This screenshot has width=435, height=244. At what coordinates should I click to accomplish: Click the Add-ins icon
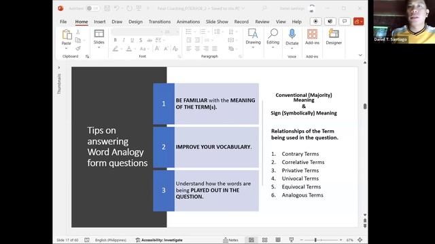pyautogui.click(x=312, y=34)
